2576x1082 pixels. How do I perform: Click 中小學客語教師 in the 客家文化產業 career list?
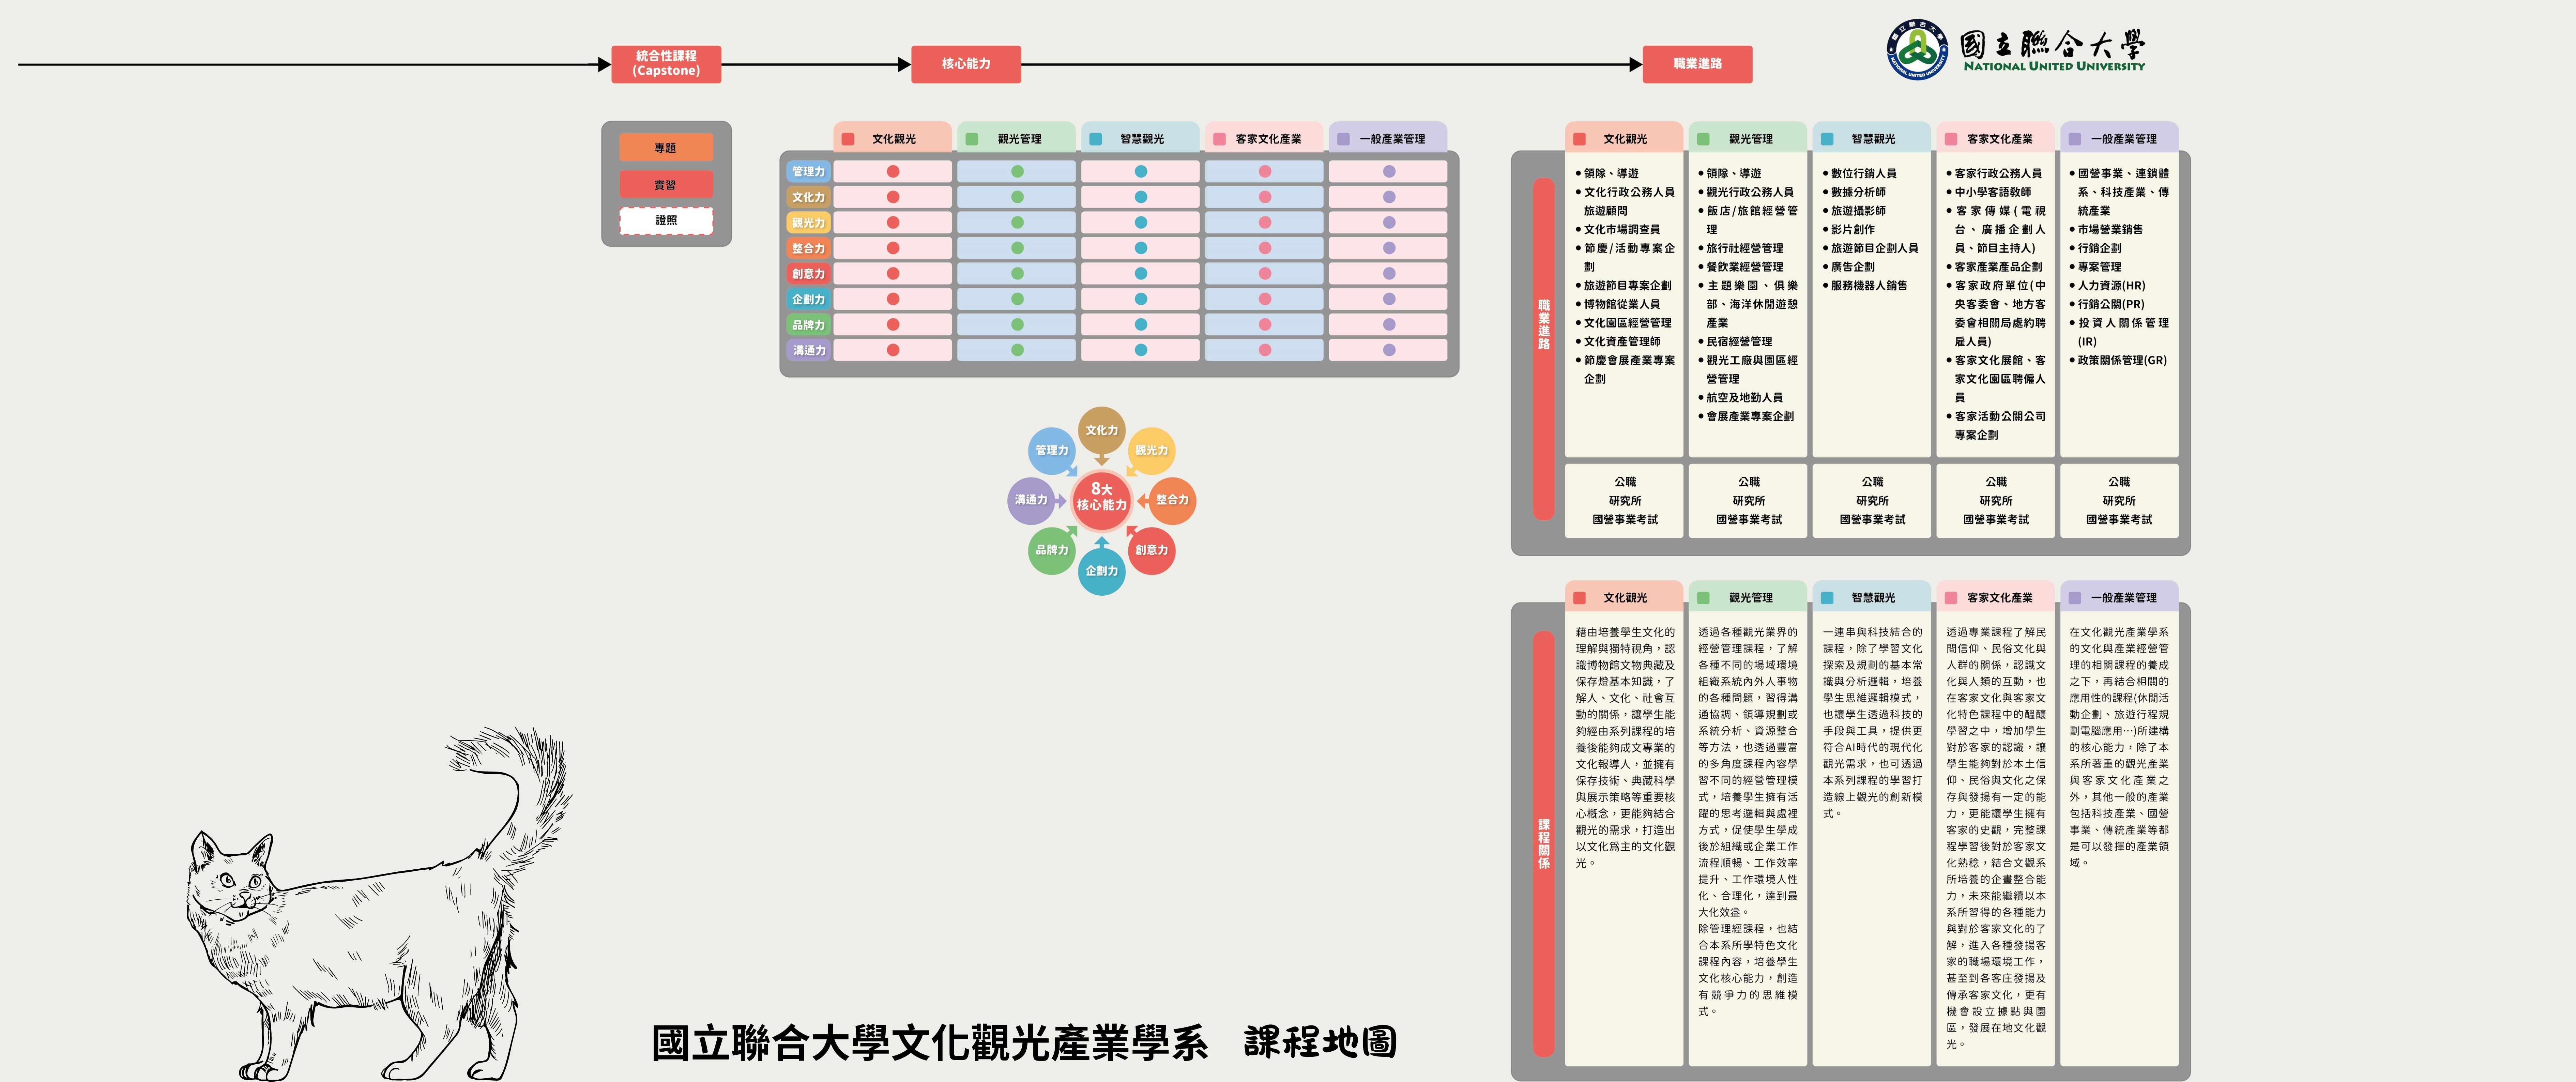click(x=1993, y=192)
